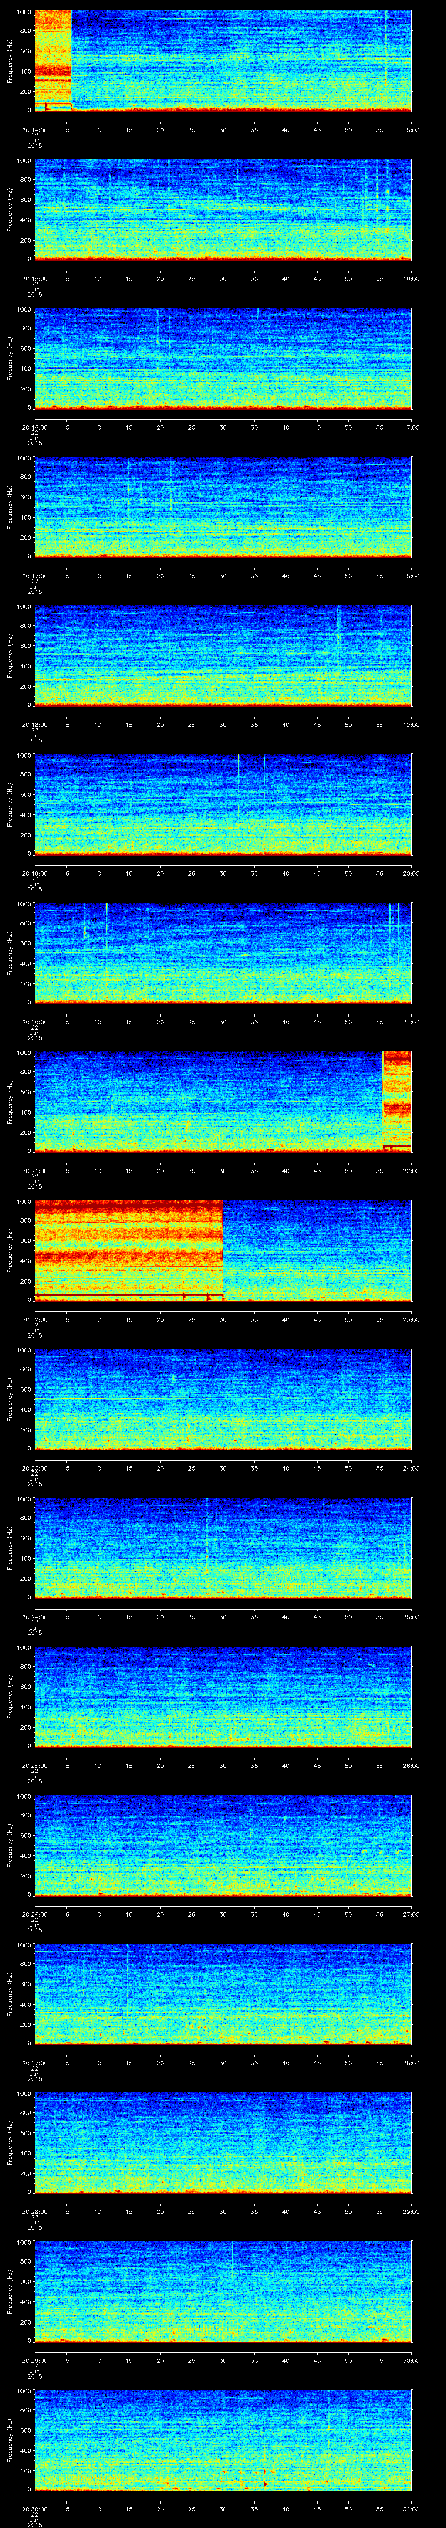Click the spectrogram panel starting at 20:25:00

[x=223, y=1696]
